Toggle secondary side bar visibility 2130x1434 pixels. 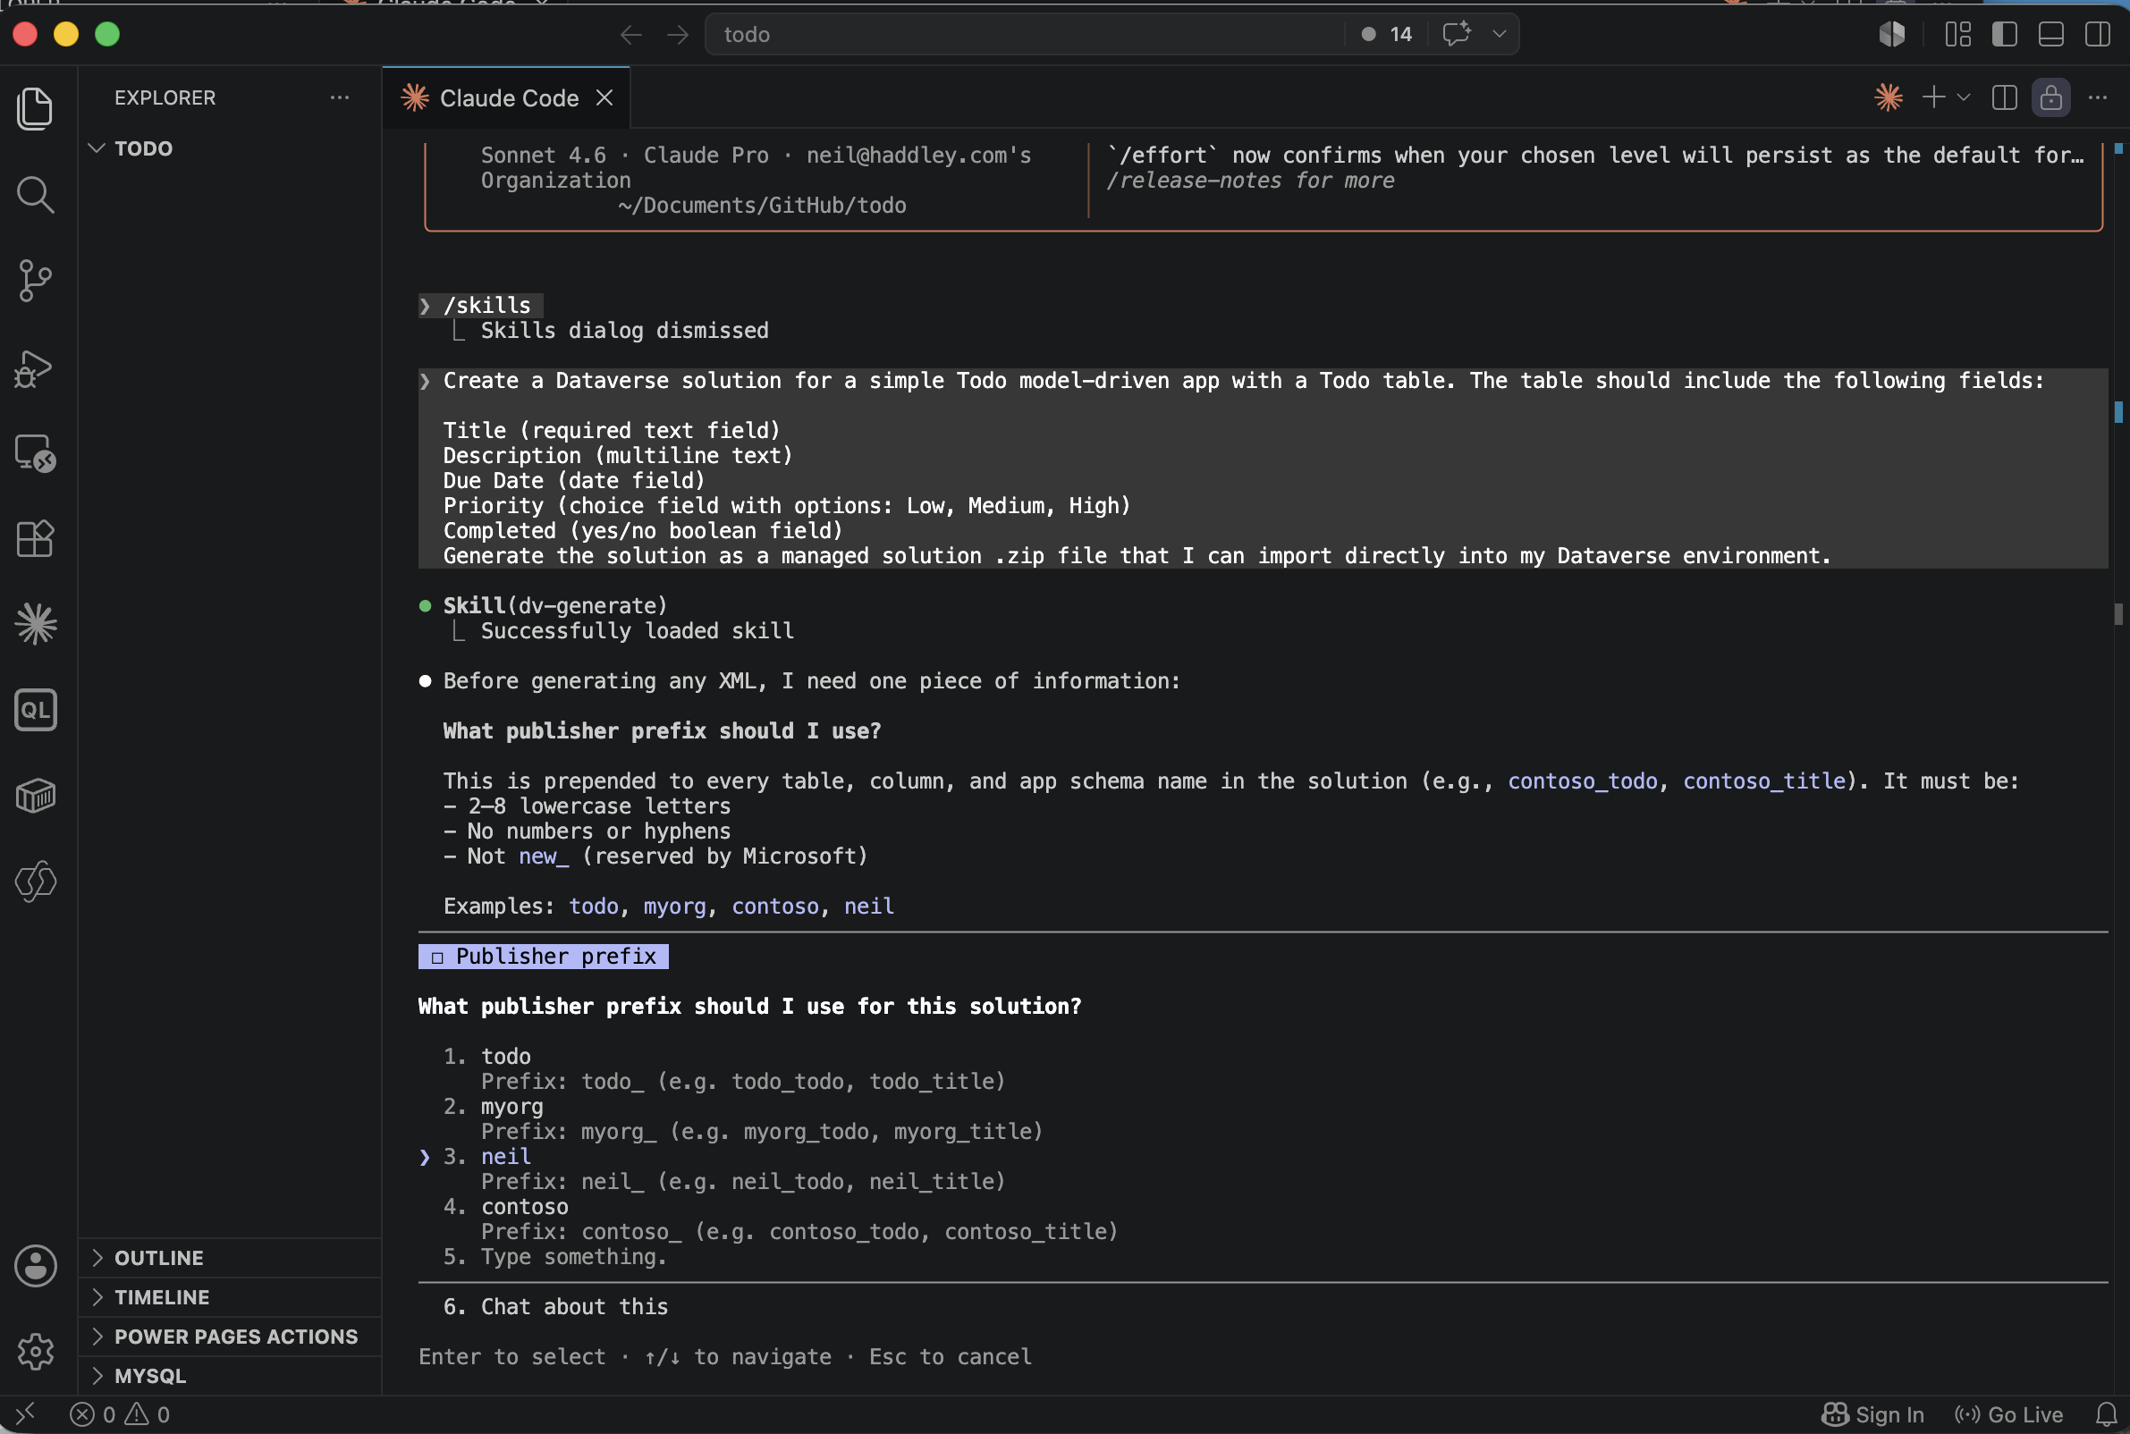2097,34
